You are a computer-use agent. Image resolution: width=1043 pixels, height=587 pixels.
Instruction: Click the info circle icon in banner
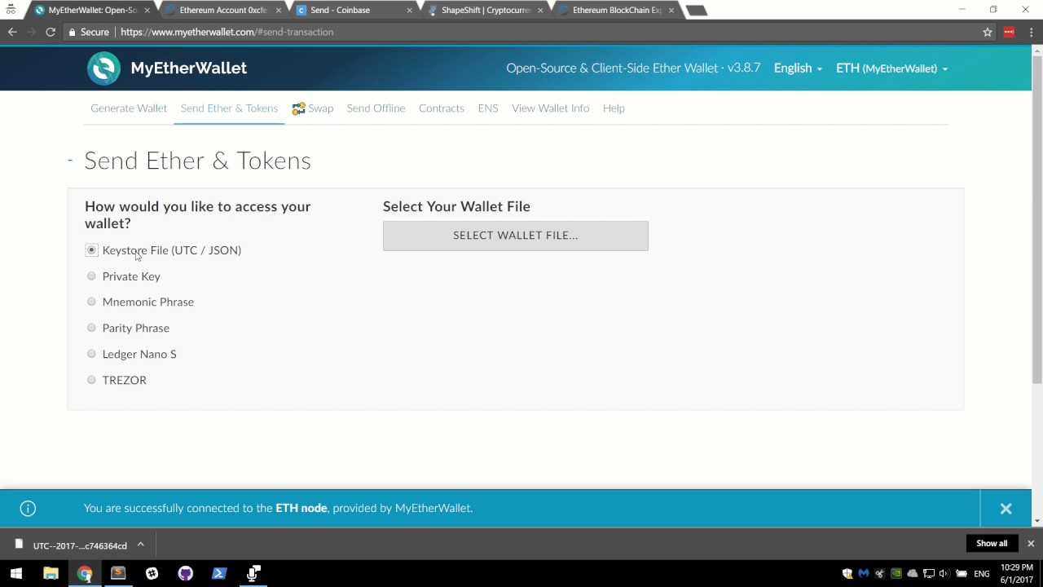tap(28, 508)
